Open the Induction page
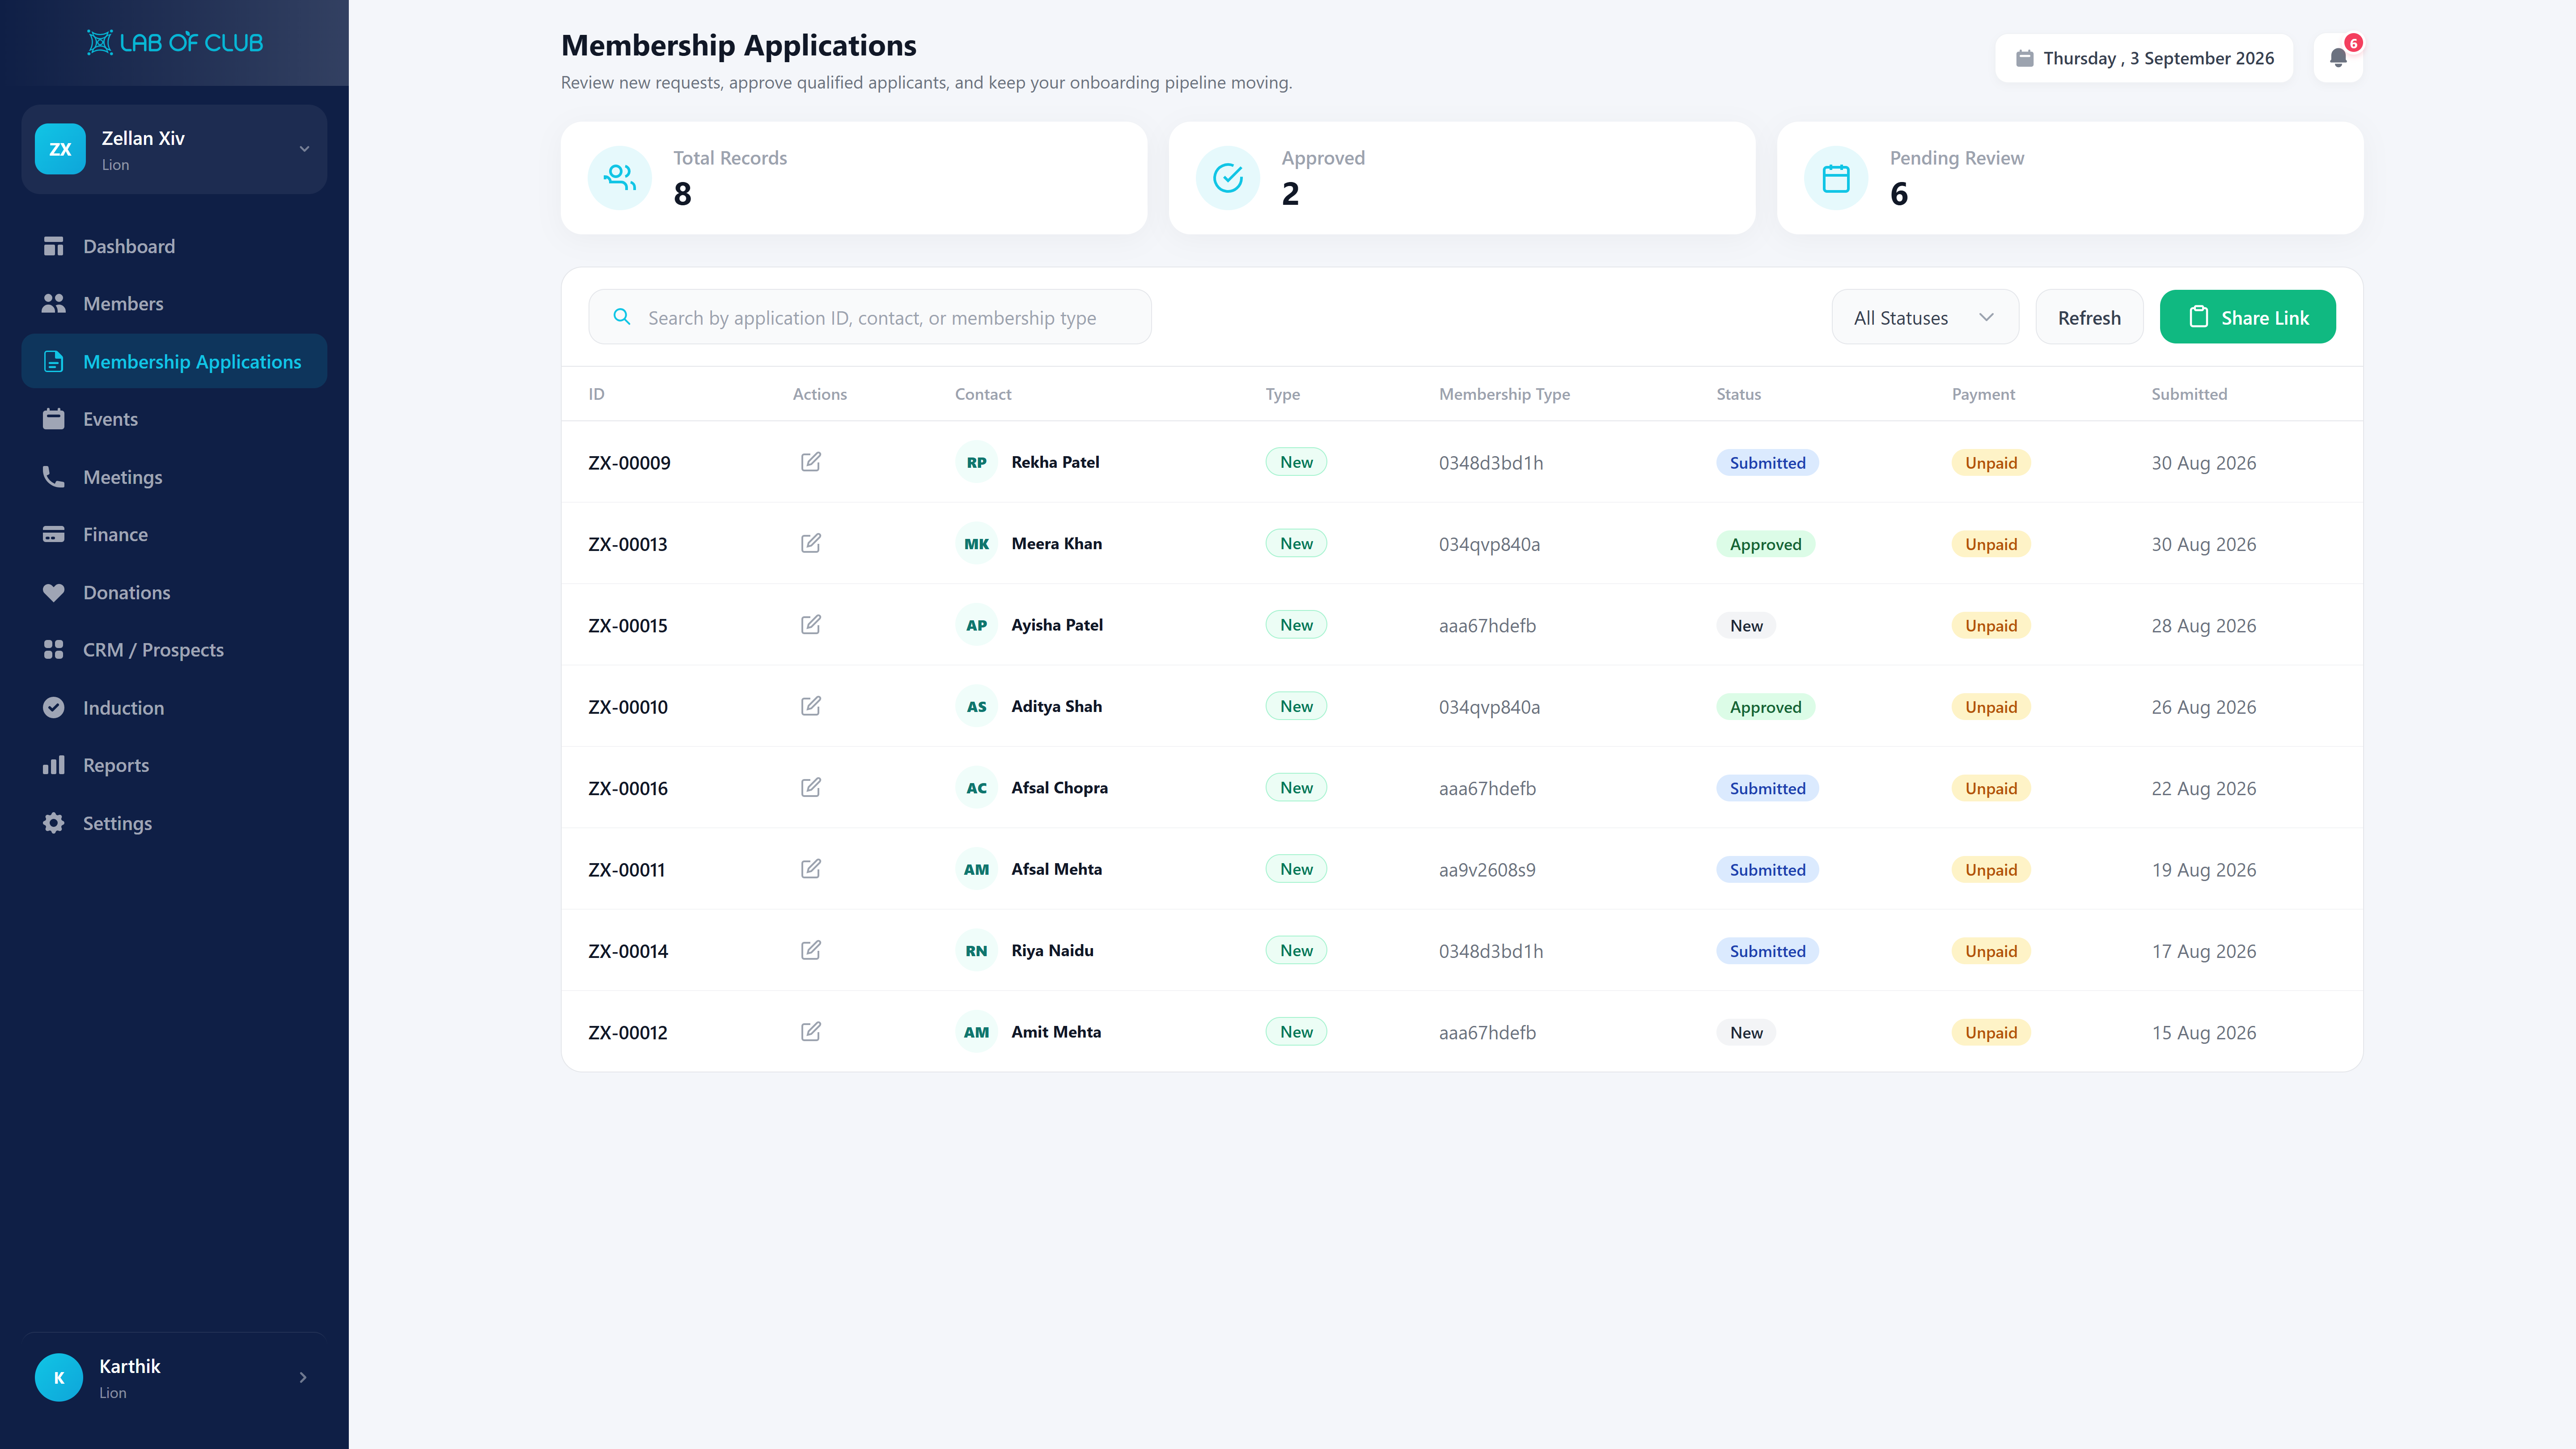 tap(174, 707)
